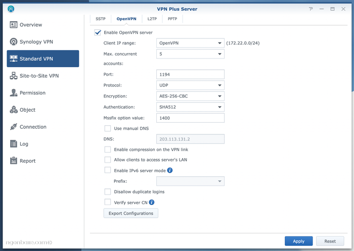Click Export Configurations button

(131, 213)
